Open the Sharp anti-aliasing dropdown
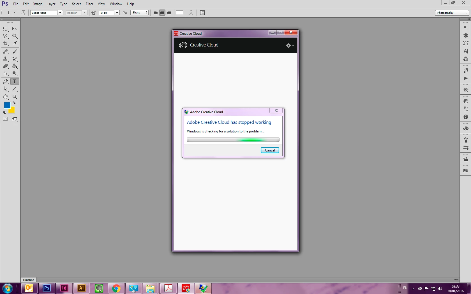The height and width of the screenshot is (294, 471). (139, 13)
